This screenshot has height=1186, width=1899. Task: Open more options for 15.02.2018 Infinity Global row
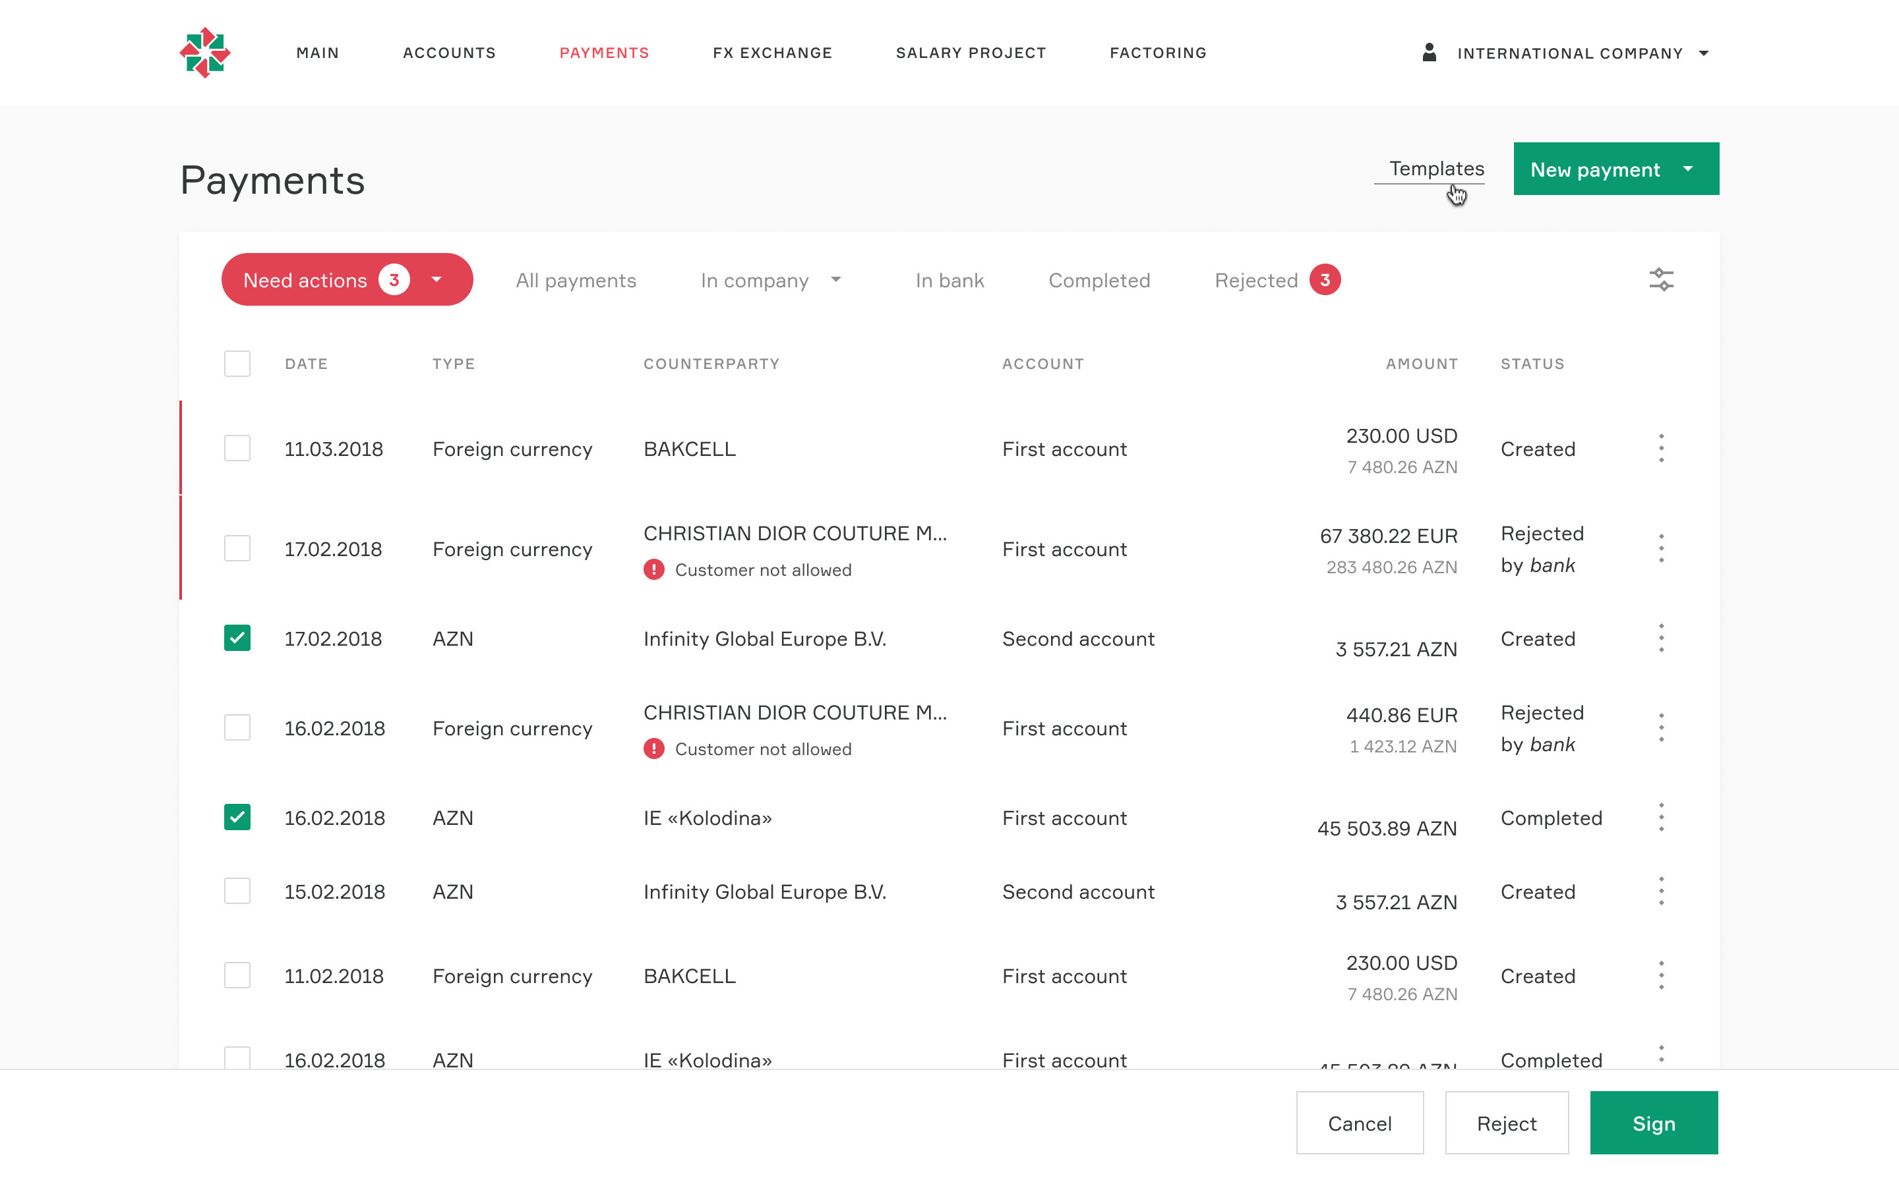[1661, 891]
